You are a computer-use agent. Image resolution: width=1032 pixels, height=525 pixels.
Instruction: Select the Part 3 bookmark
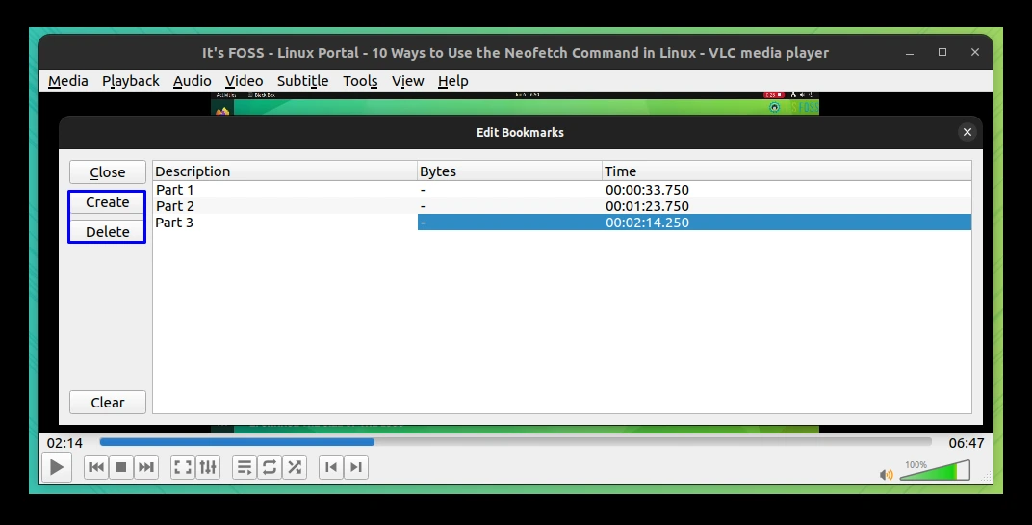pyautogui.click(x=174, y=223)
